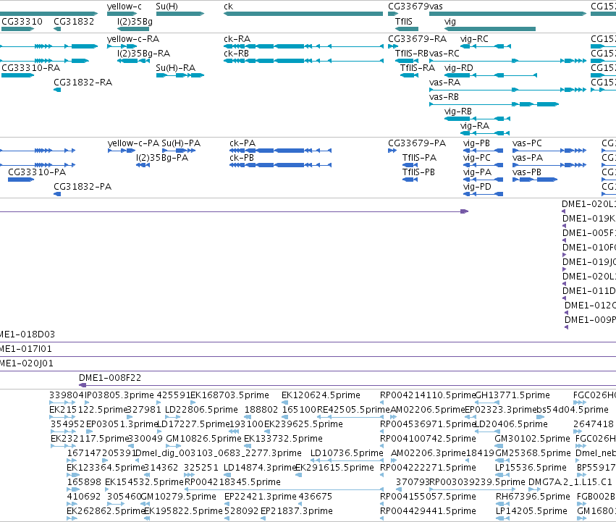Select the yellow-c gene label

[125, 7]
